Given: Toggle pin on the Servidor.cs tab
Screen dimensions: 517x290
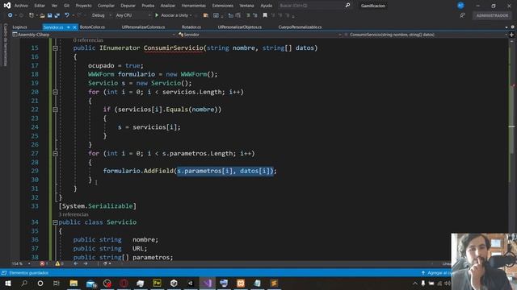Looking at the screenshot, I should click(69, 27).
